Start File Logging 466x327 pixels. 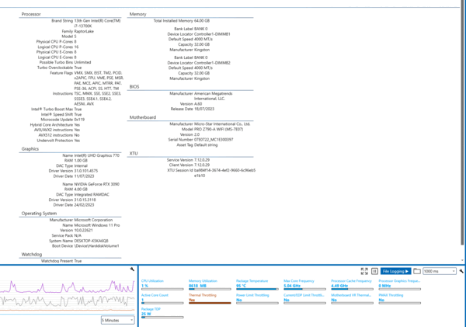[x=395, y=271]
